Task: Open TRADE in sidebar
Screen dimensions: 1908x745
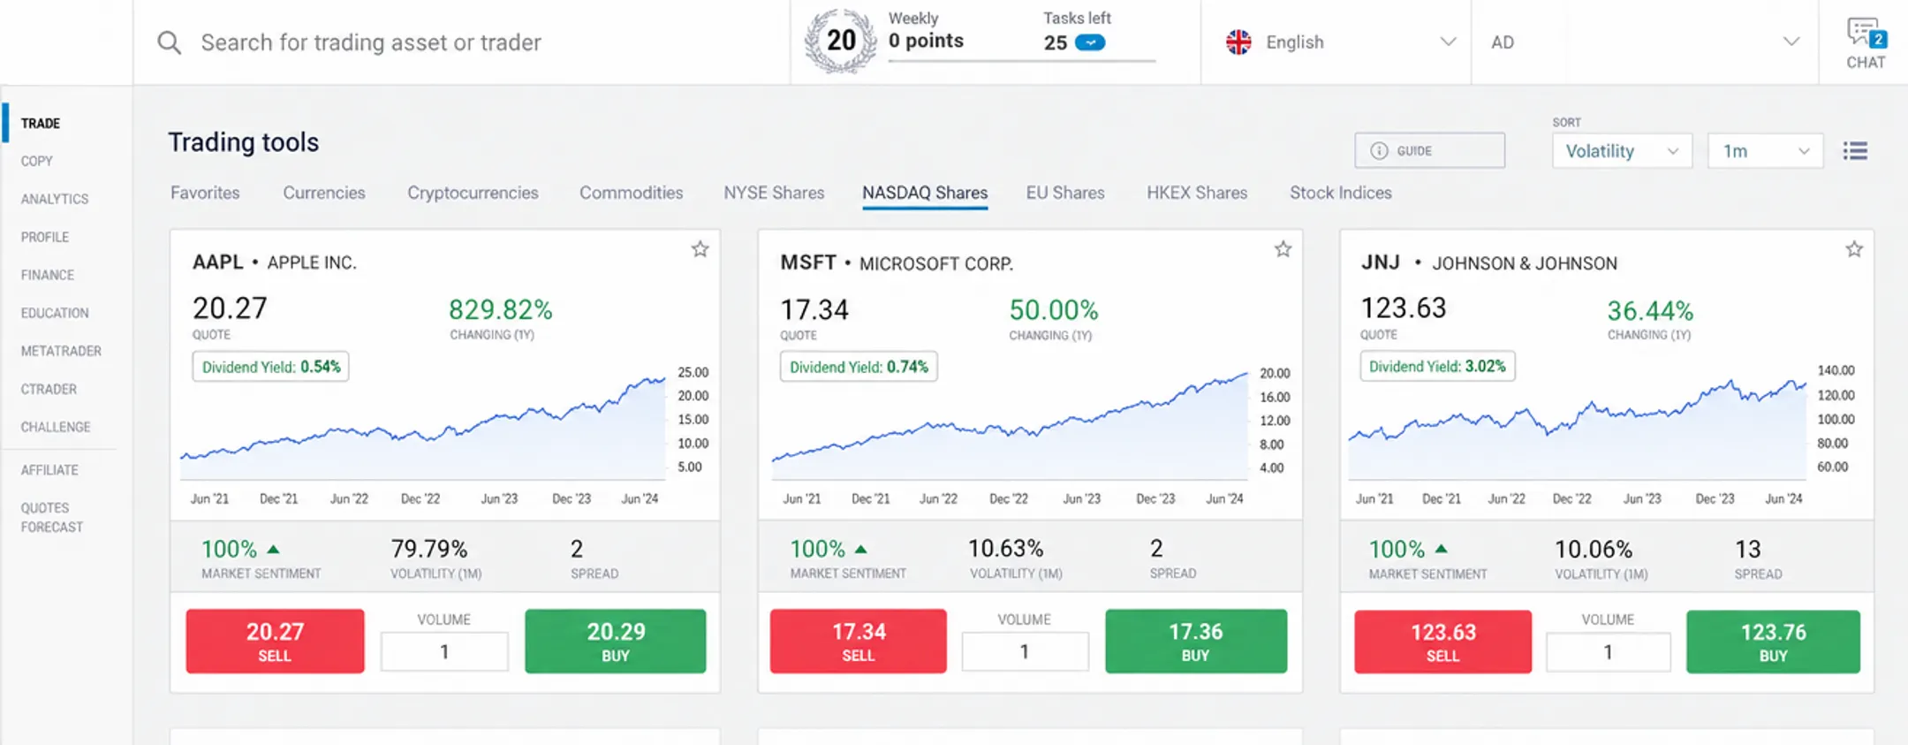Action: tap(41, 123)
